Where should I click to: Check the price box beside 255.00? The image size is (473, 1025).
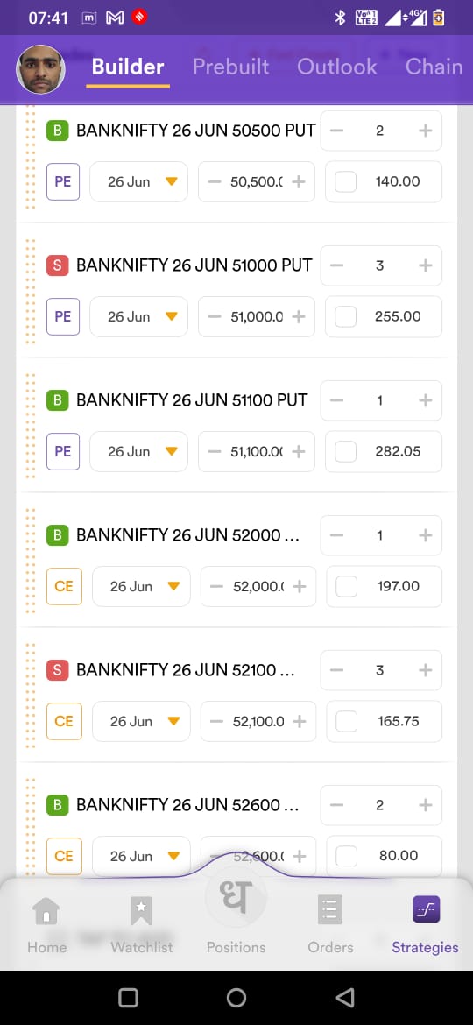[345, 316]
